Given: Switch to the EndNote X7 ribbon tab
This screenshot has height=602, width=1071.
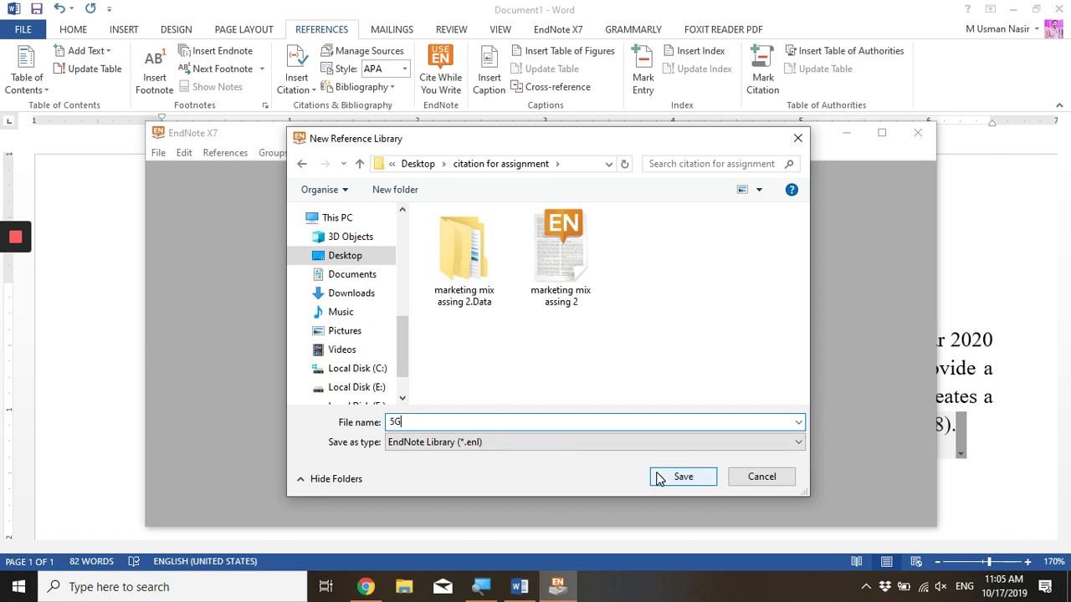Looking at the screenshot, I should 558,29.
